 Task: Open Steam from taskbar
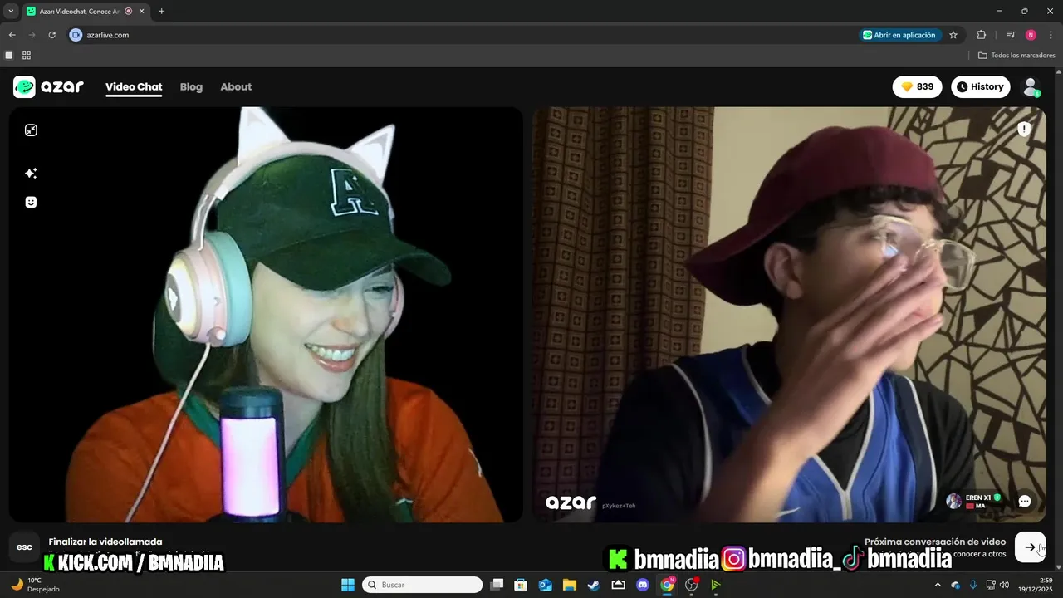coord(594,585)
